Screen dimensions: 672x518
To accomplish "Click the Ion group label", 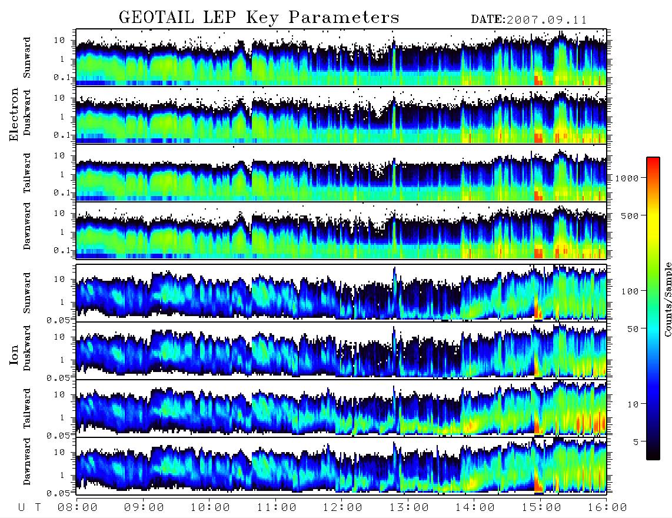I will point(14,355).
